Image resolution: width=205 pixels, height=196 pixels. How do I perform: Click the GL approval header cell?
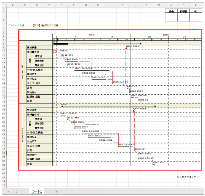196,11
